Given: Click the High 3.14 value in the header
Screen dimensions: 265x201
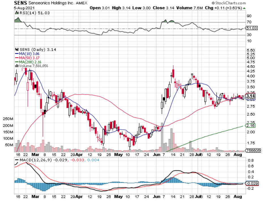Looking at the screenshot, I should [x=121, y=8].
